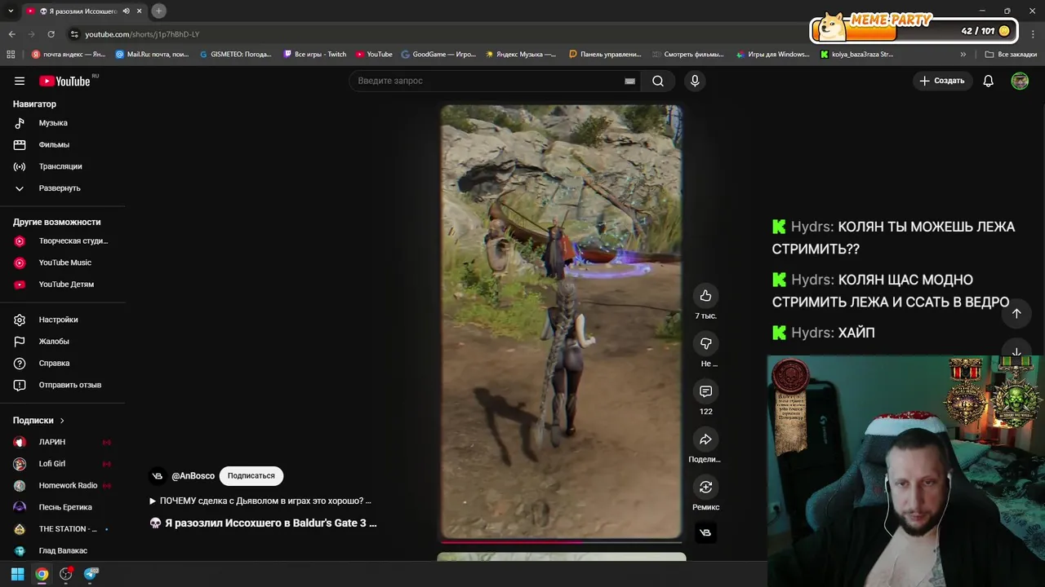
Task: Click the browser address bar URL
Action: point(142,34)
